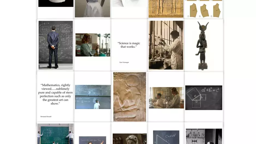This screenshot has width=256, height=144.
Task: Open the white dress photo at top
Action: [x=93, y=8]
